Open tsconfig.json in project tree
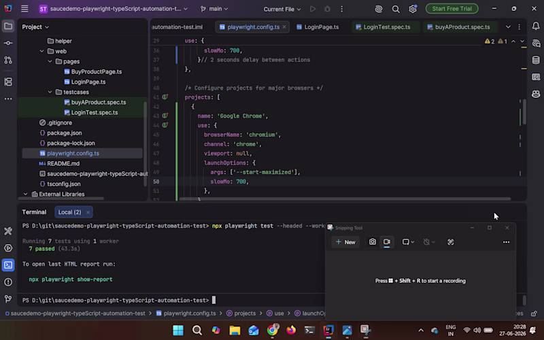The width and height of the screenshot is (544, 340). pos(60,184)
